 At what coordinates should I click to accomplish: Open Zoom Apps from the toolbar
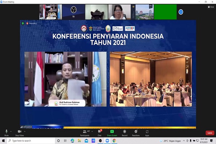pos(147,132)
